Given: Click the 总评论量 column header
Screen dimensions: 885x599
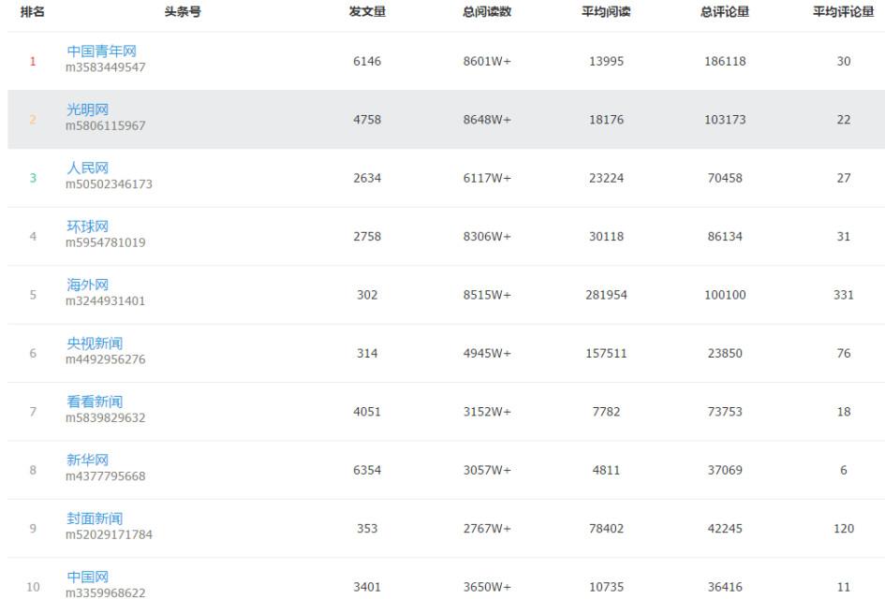Looking at the screenshot, I should coord(725,12).
